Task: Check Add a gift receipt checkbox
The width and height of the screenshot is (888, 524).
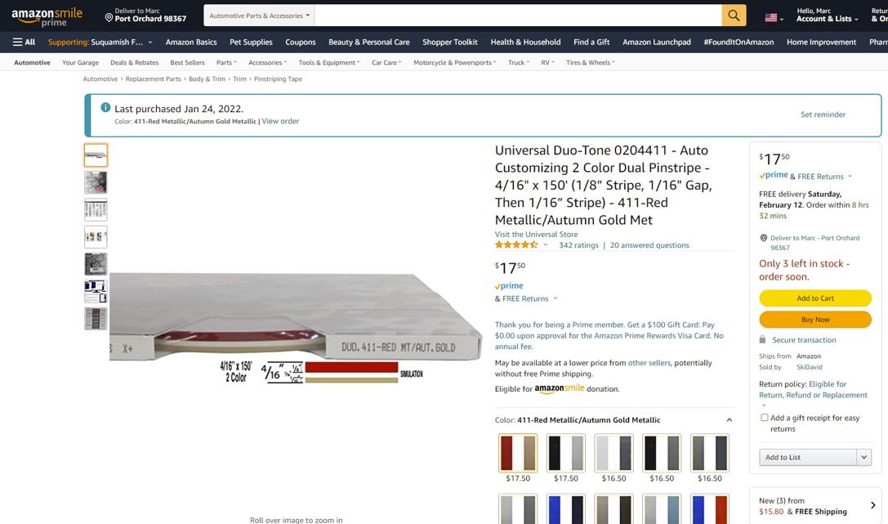Action: [764, 418]
